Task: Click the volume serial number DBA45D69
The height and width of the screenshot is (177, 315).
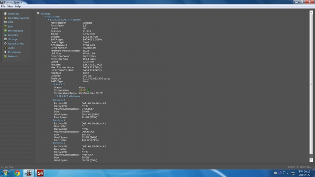Action: (88, 132)
